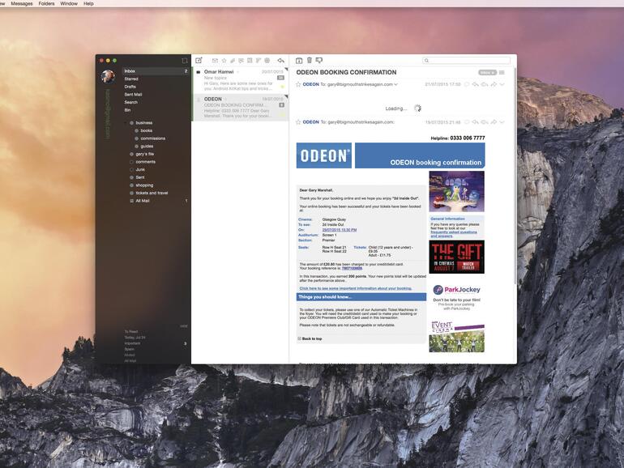Toggle the business label dot
This screenshot has height=468, width=624.
[131, 123]
